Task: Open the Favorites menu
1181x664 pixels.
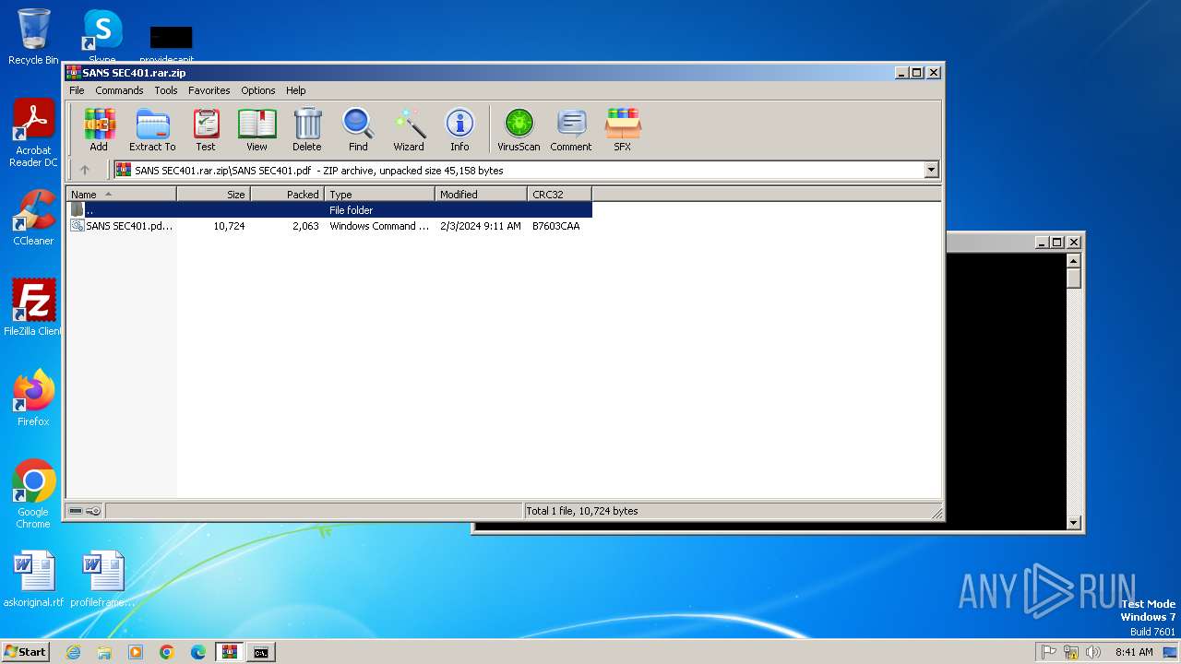Action: click(x=209, y=90)
